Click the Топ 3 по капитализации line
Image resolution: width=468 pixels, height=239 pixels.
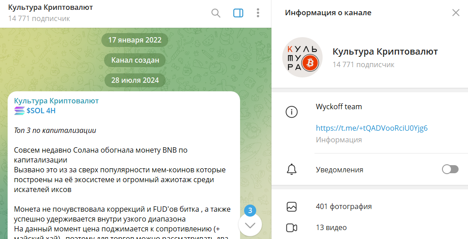(55, 131)
